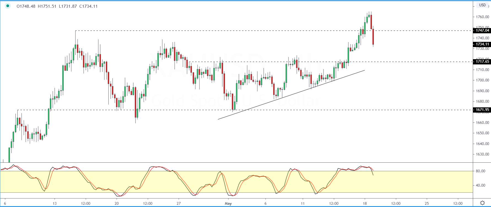Click the 1700.00 price axis label
The height and width of the screenshot is (207, 491).
pyautogui.click(x=482, y=80)
